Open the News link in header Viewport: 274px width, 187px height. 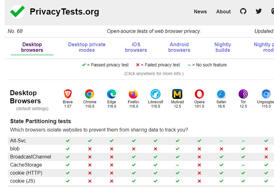pyautogui.click(x=200, y=11)
